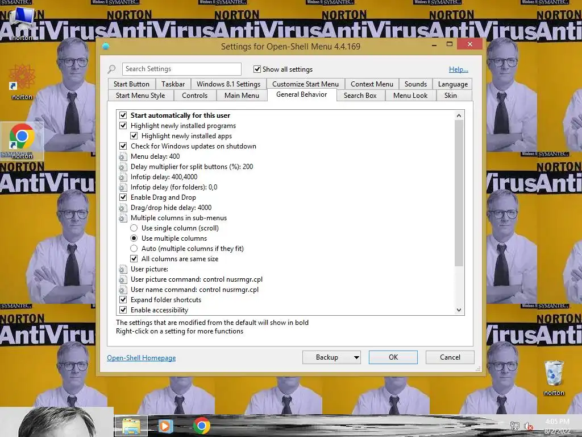Open the Main Menu tab

pyautogui.click(x=242, y=96)
